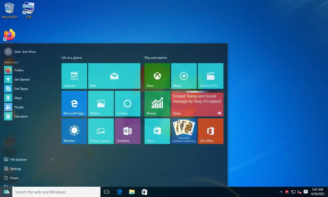Launch Microsoft Solitaire Collection tile
Image resolution: width=328 pixels, height=197 pixels.
(184, 131)
